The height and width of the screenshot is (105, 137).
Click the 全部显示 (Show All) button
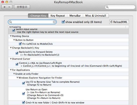click(x=22, y=7)
